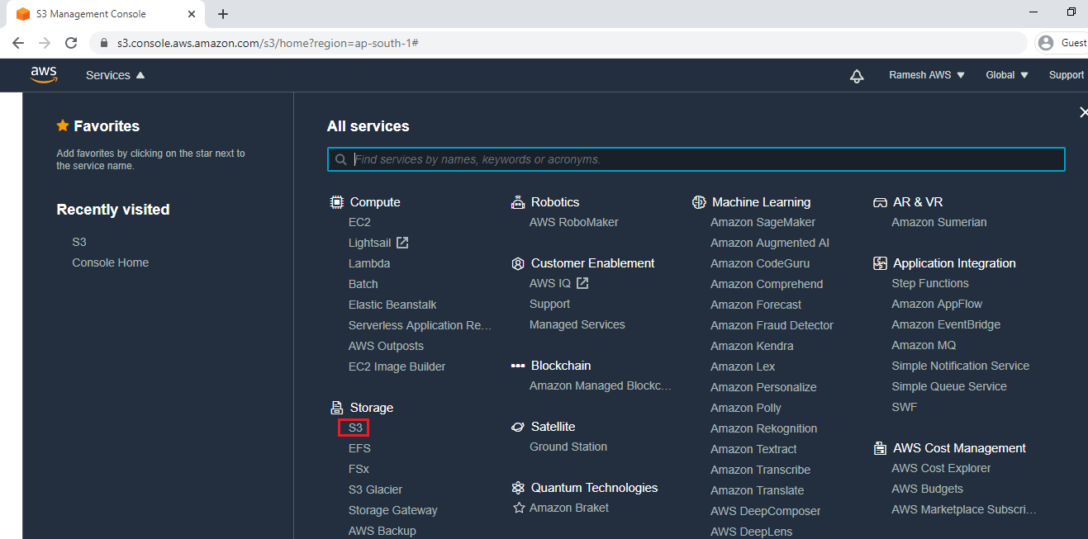
Task: Click the search magnifier icon
Action: coord(341,159)
